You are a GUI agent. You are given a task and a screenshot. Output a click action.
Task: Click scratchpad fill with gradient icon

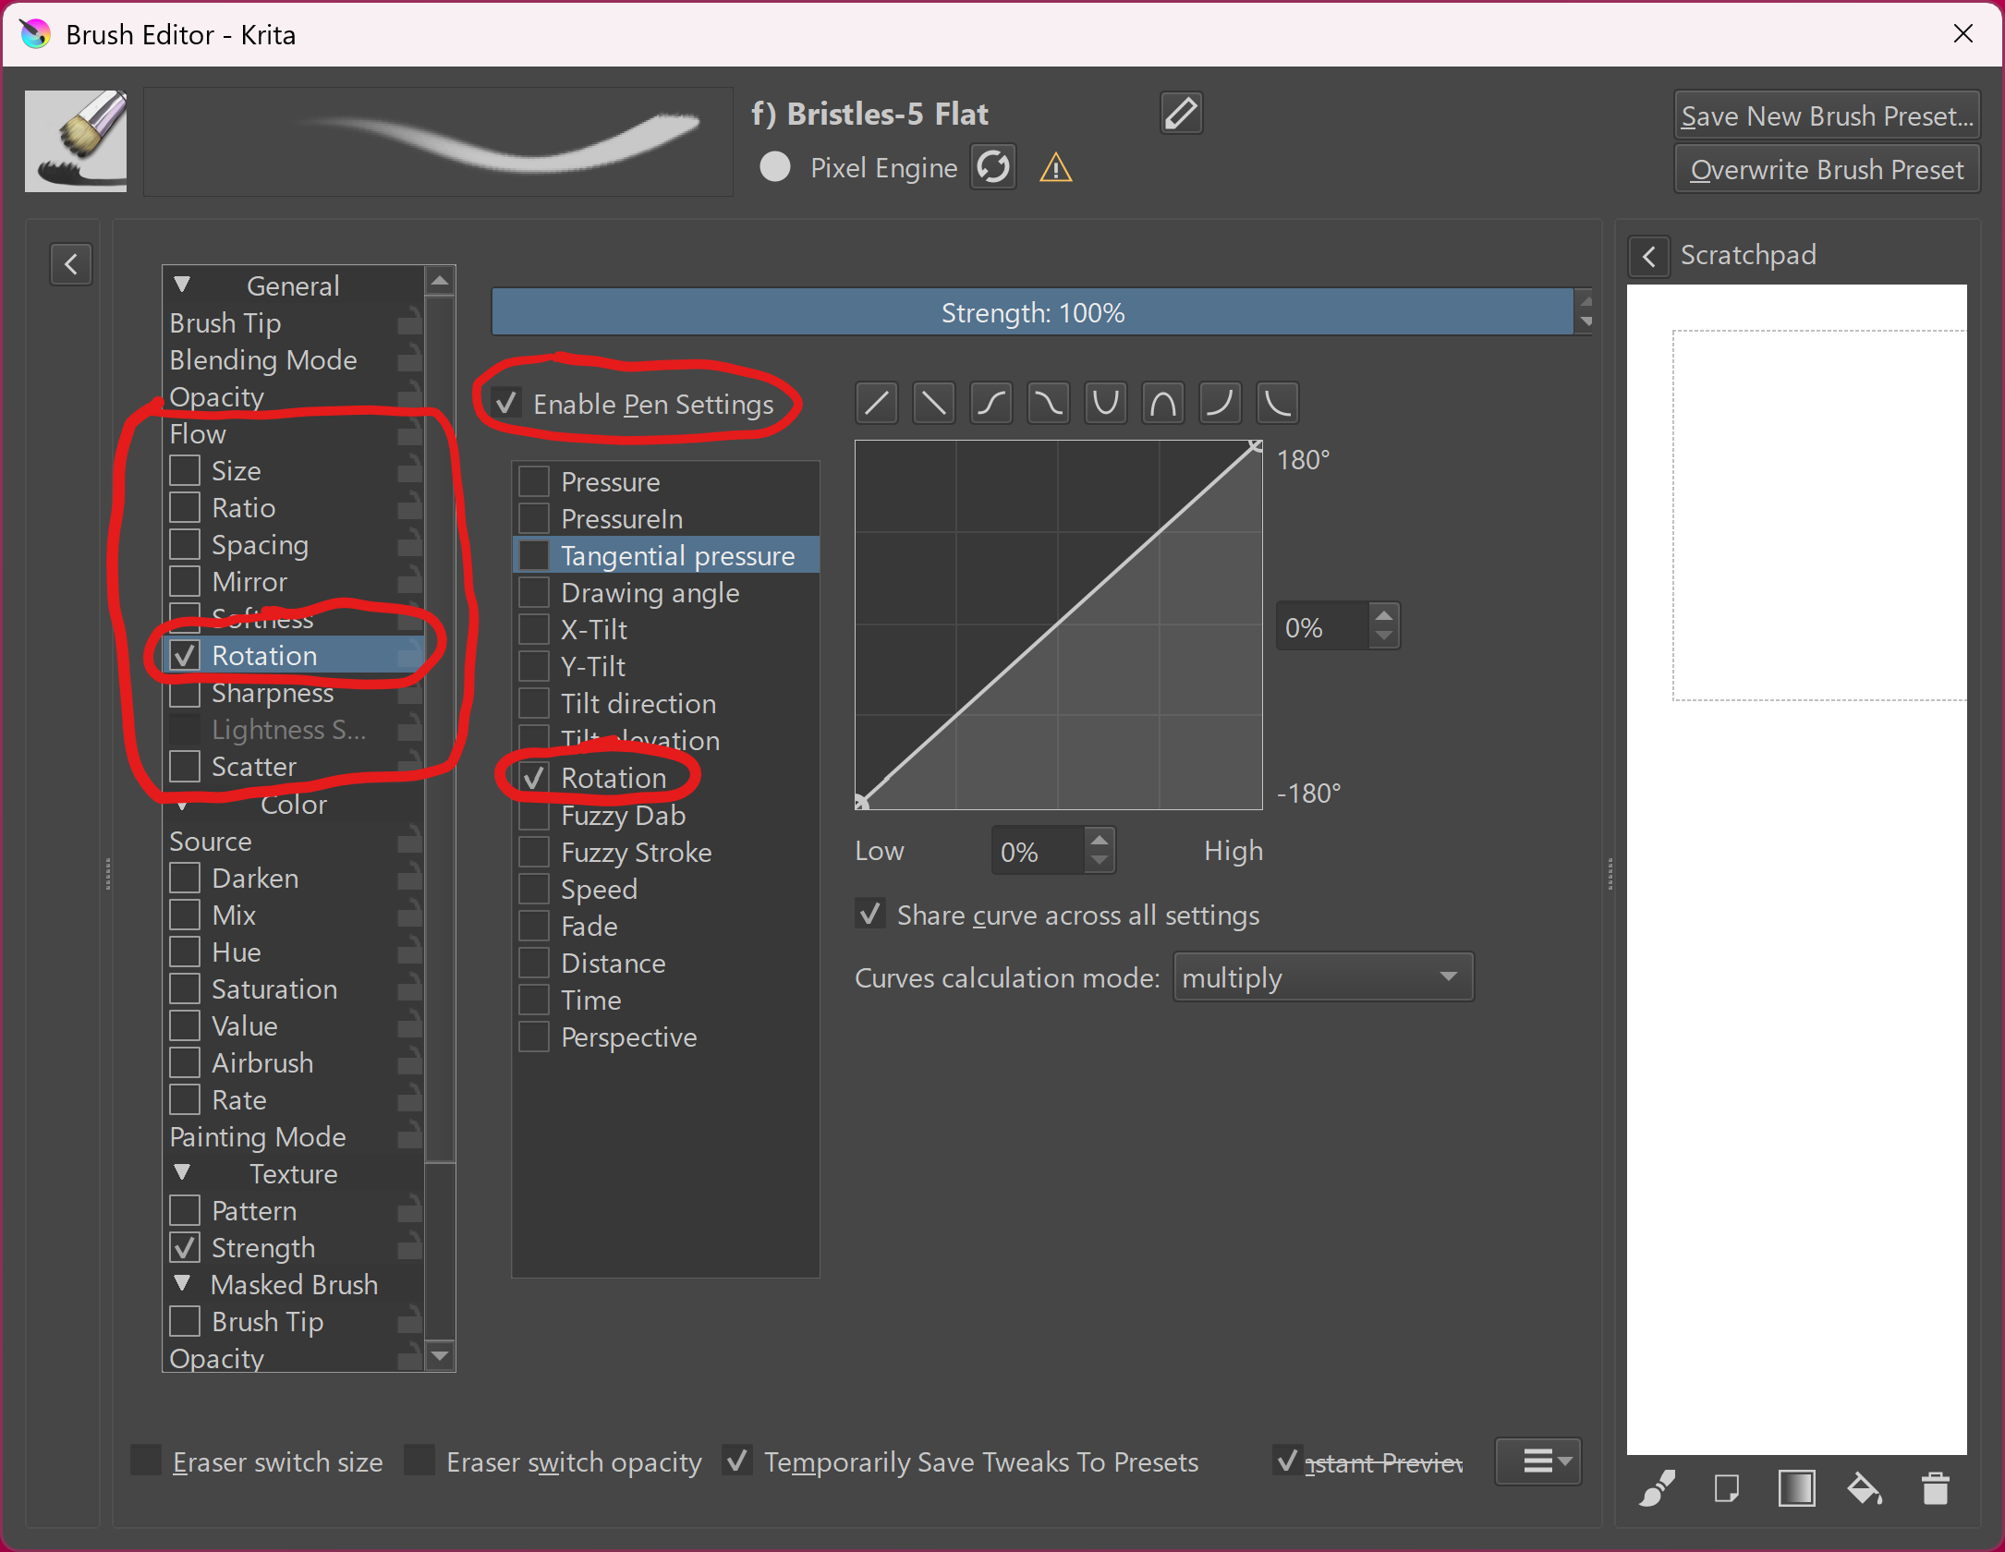(x=1796, y=1488)
